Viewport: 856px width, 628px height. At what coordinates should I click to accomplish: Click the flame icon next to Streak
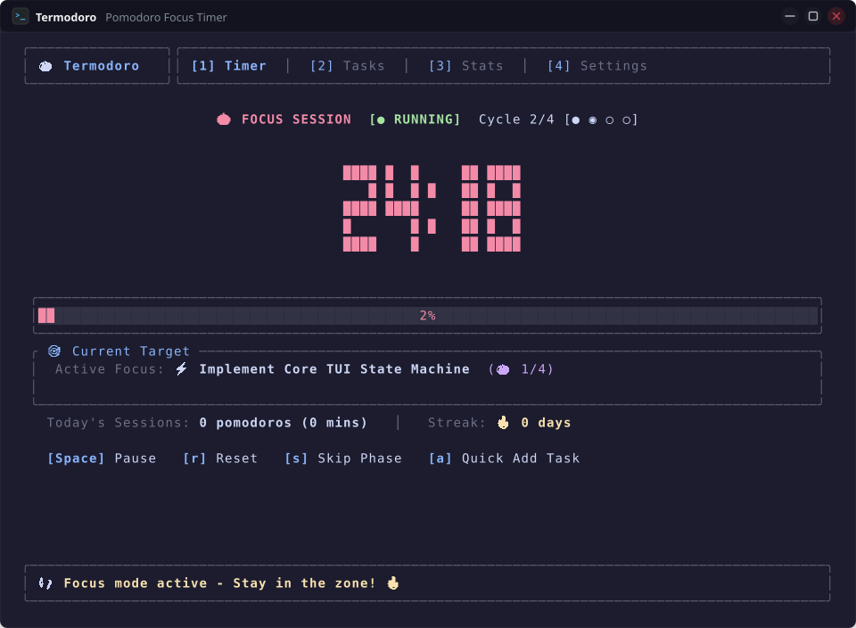tap(503, 422)
